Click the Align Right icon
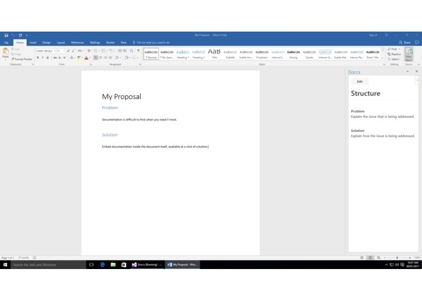The width and height of the screenshot is (422, 300). (106, 58)
